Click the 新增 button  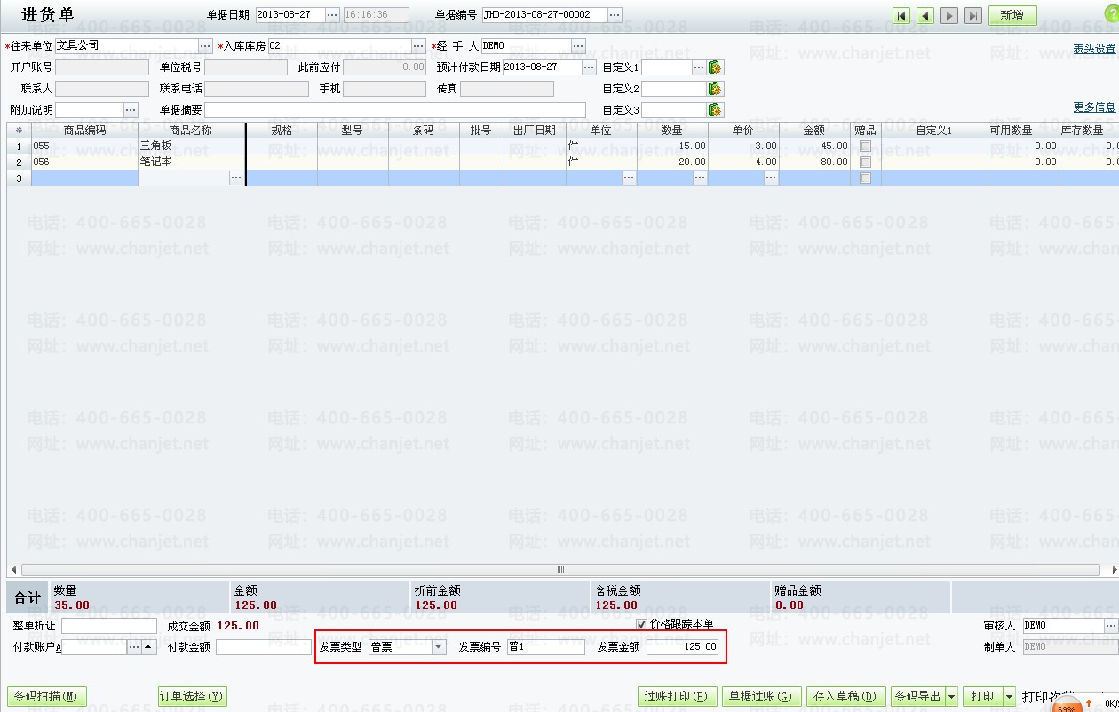pos(1012,16)
